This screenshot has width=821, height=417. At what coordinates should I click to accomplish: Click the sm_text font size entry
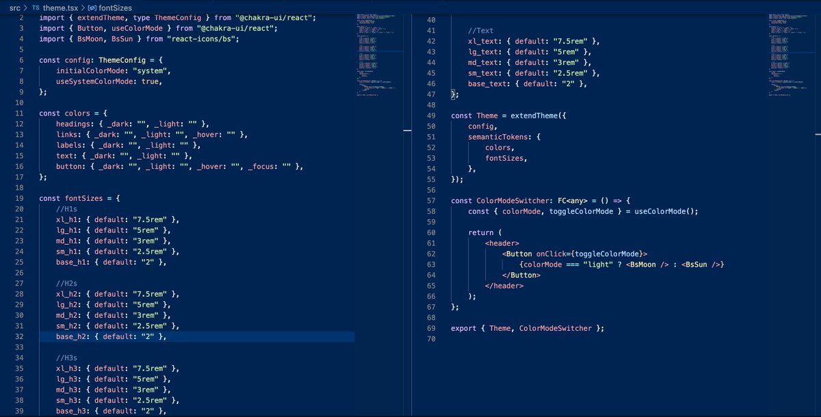tap(534, 73)
